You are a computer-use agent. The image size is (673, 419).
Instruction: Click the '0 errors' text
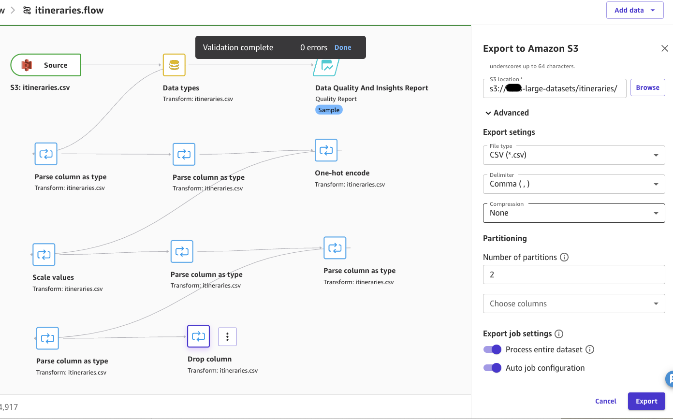(x=314, y=47)
